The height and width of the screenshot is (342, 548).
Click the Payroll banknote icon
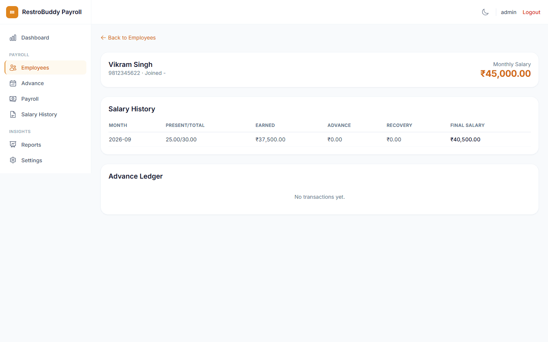pos(13,99)
